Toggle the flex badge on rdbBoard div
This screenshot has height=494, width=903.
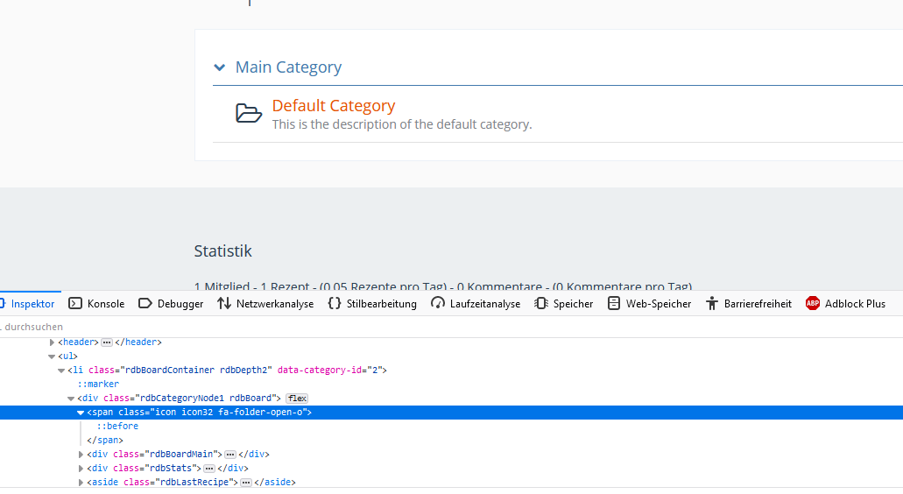point(297,399)
